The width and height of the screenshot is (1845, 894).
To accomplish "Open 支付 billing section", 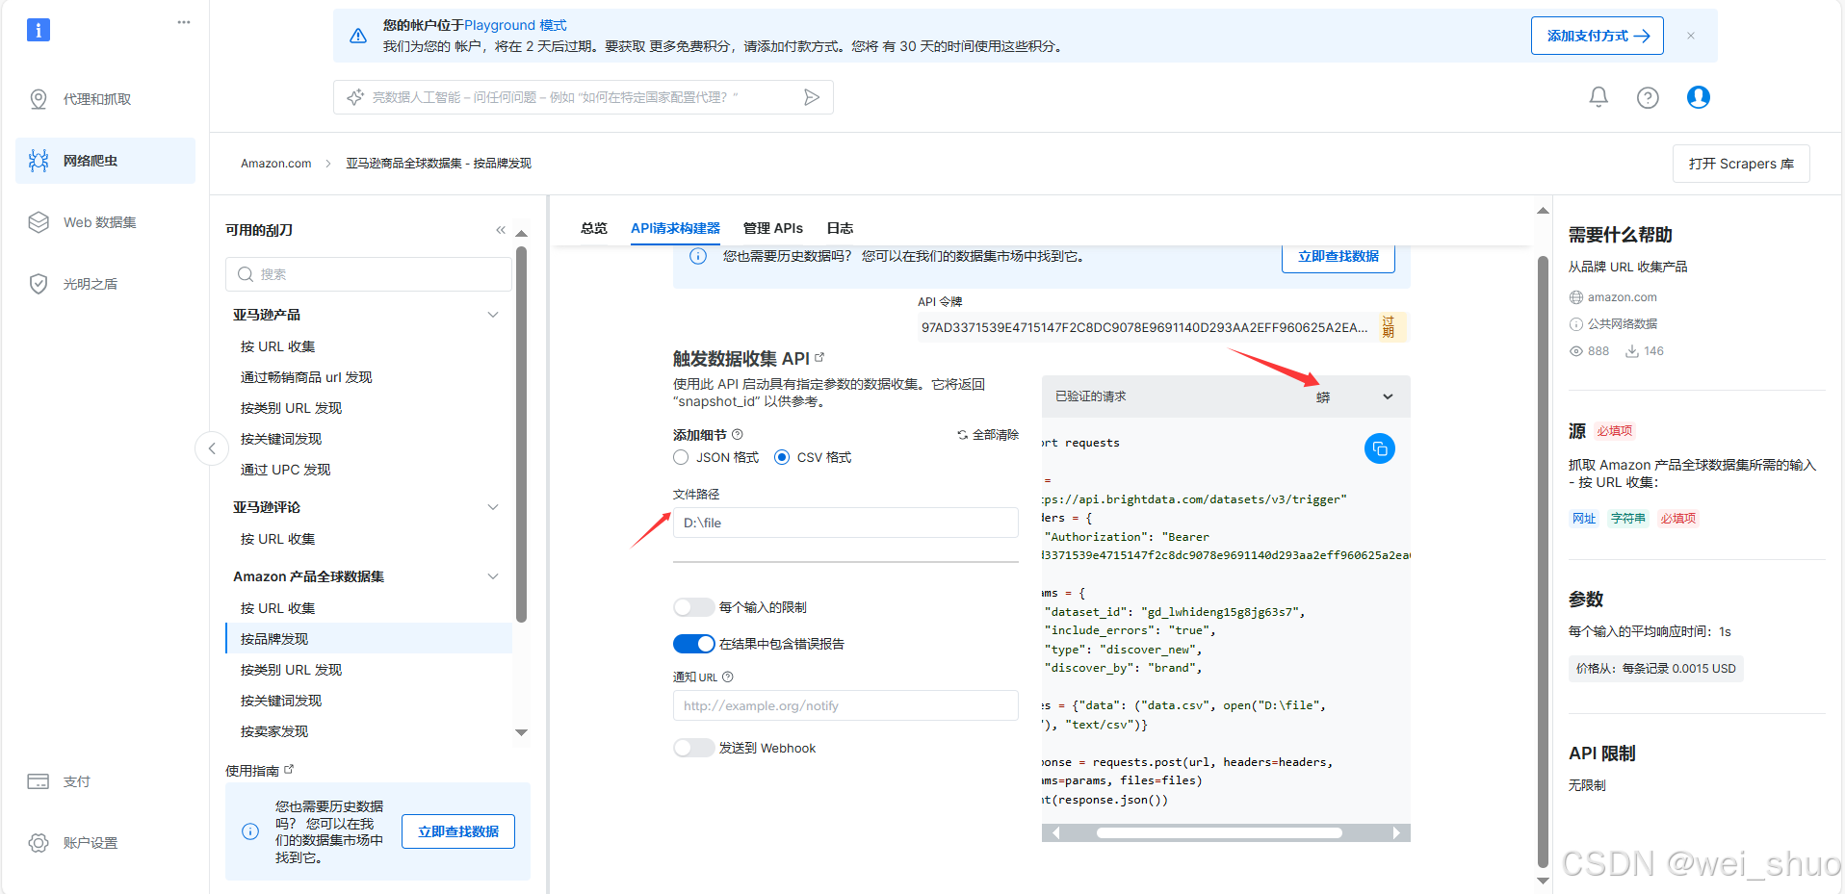I will [106, 781].
